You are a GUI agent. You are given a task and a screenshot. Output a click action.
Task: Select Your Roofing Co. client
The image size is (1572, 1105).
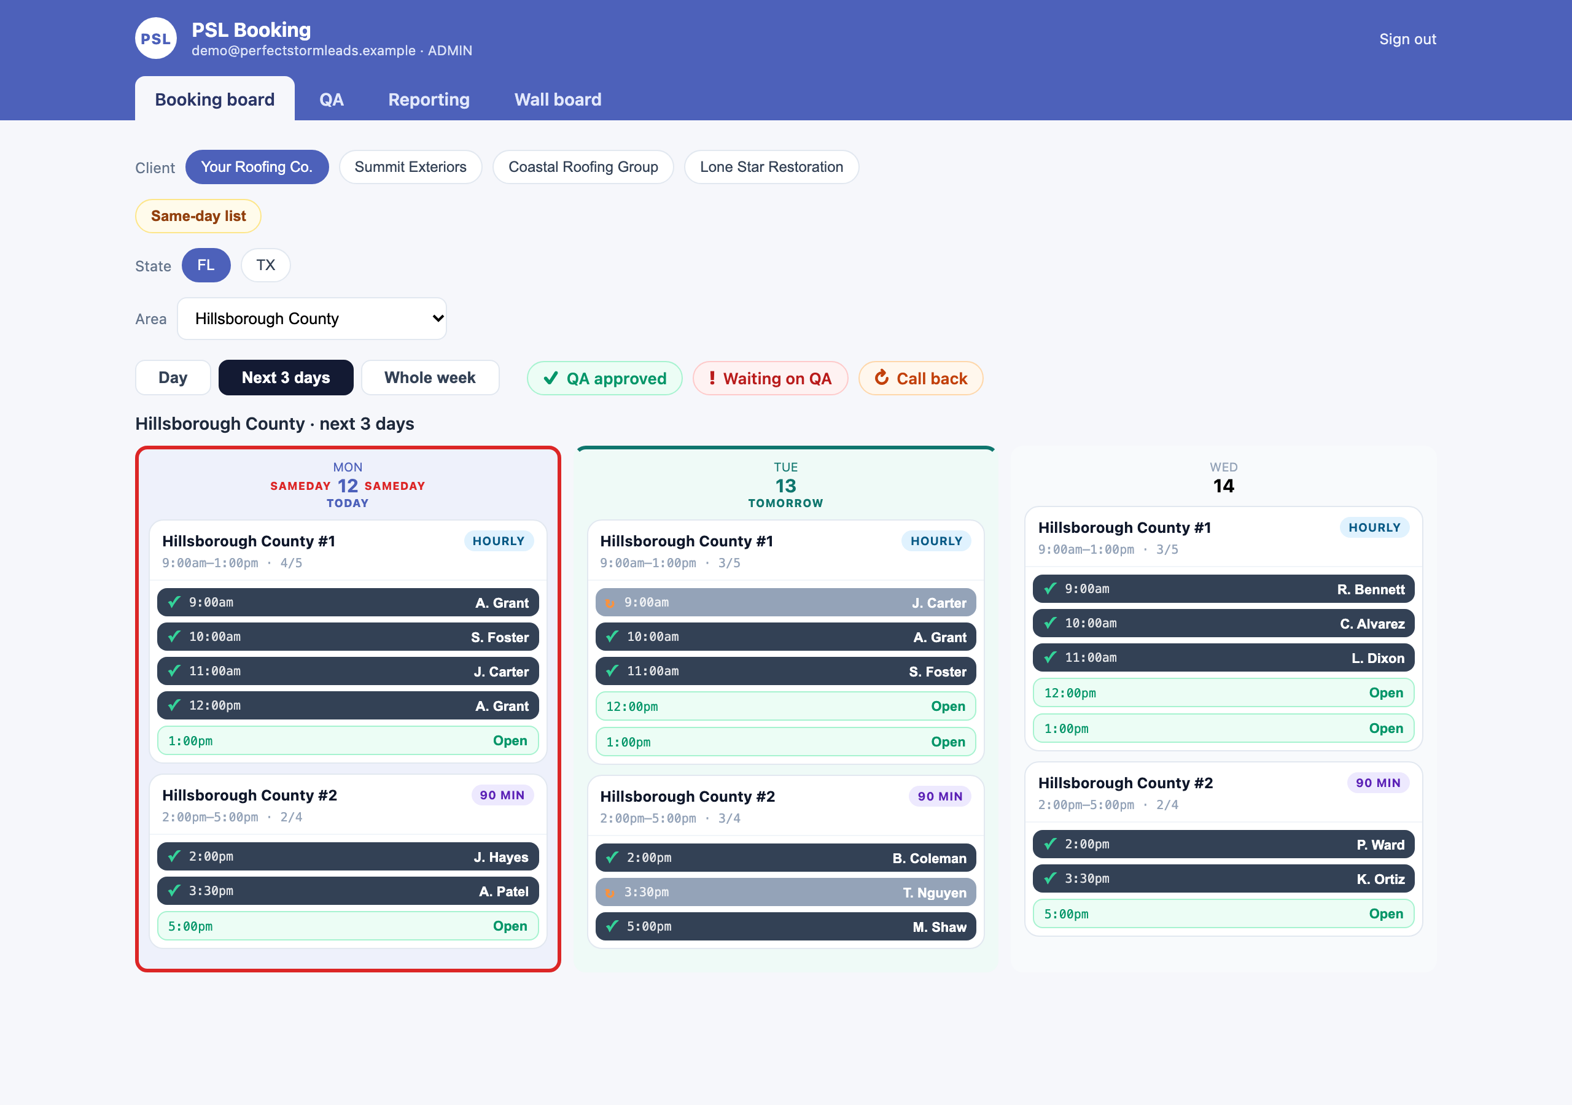pos(257,167)
